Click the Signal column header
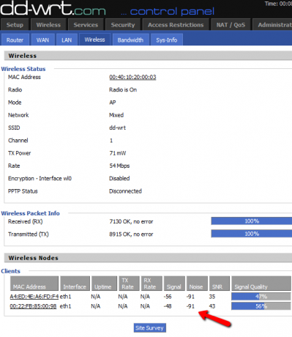The height and width of the screenshot is (337, 292). [174, 284]
